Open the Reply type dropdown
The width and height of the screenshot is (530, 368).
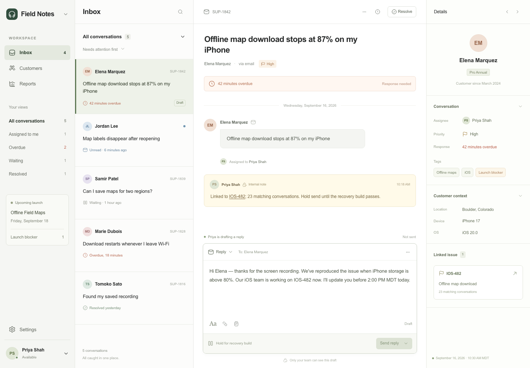tap(221, 252)
